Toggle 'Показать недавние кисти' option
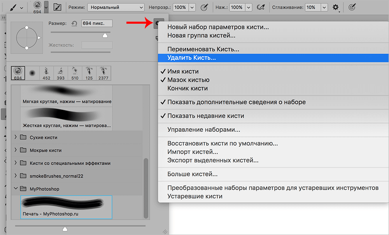The width and height of the screenshot is (389, 235). tap(205, 116)
